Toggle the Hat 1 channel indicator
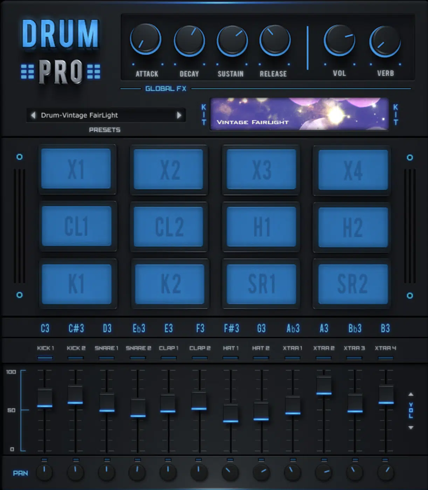Image resolution: width=428 pixels, height=490 pixels. (230, 358)
